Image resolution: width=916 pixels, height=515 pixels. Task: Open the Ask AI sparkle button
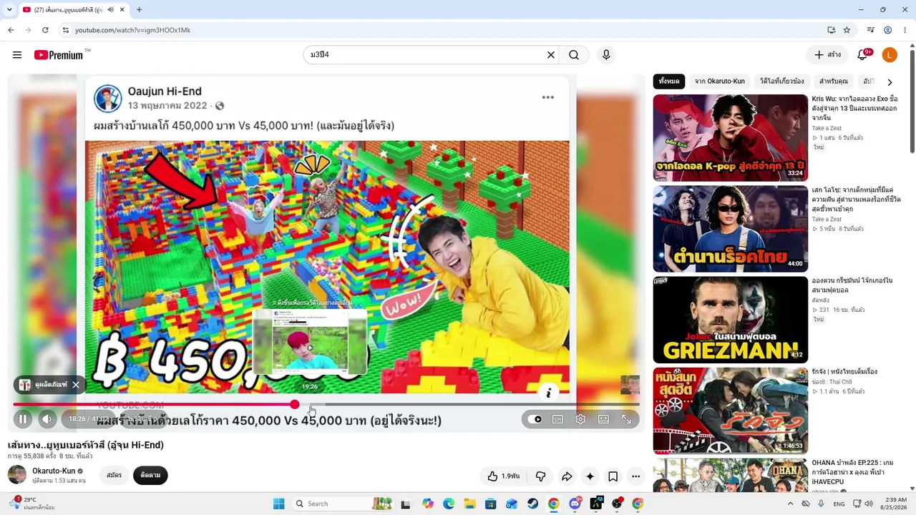tap(590, 476)
